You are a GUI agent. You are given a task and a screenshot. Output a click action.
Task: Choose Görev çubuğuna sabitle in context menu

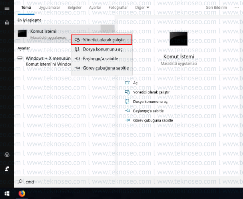[x=102, y=68]
